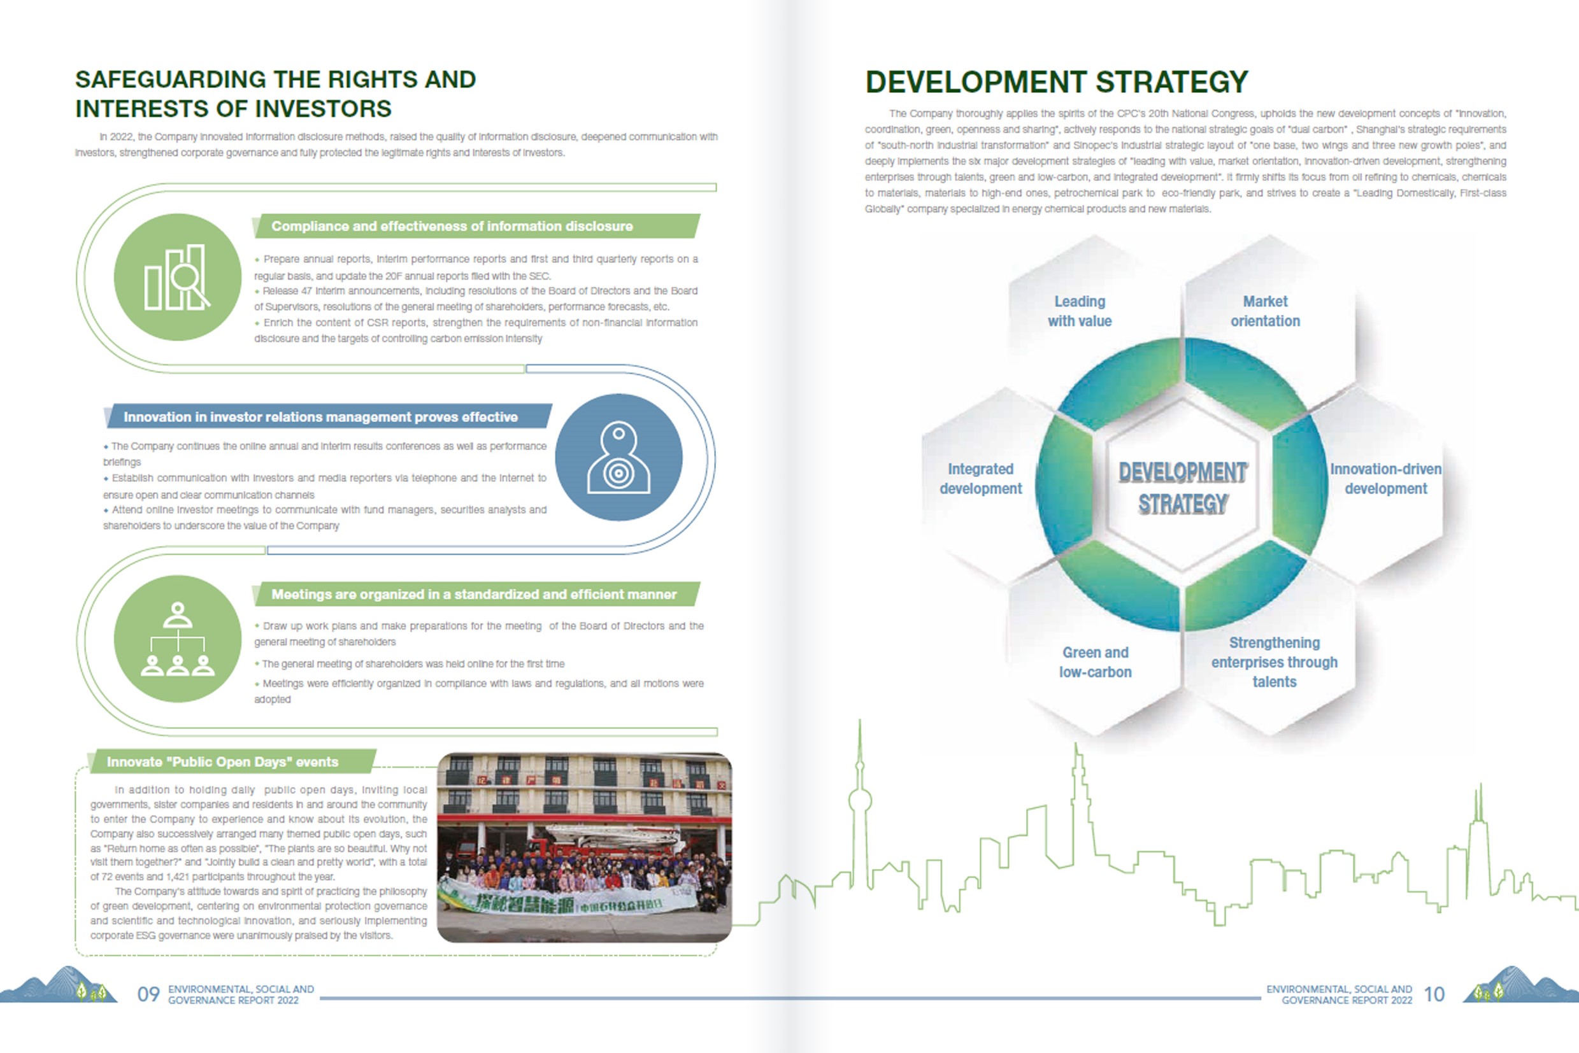Open the Public Open Days group photo
The width and height of the screenshot is (1579, 1053).
click(x=585, y=847)
